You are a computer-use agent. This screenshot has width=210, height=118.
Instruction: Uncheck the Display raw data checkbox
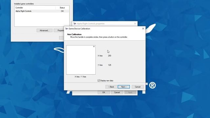[99, 81]
